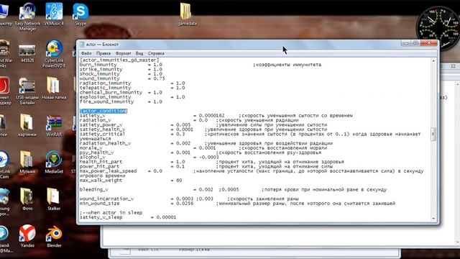Screen dimensions: 460x259
Task: Open the Easy Network Manager desktop shortcut
Action: pos(27,17)
